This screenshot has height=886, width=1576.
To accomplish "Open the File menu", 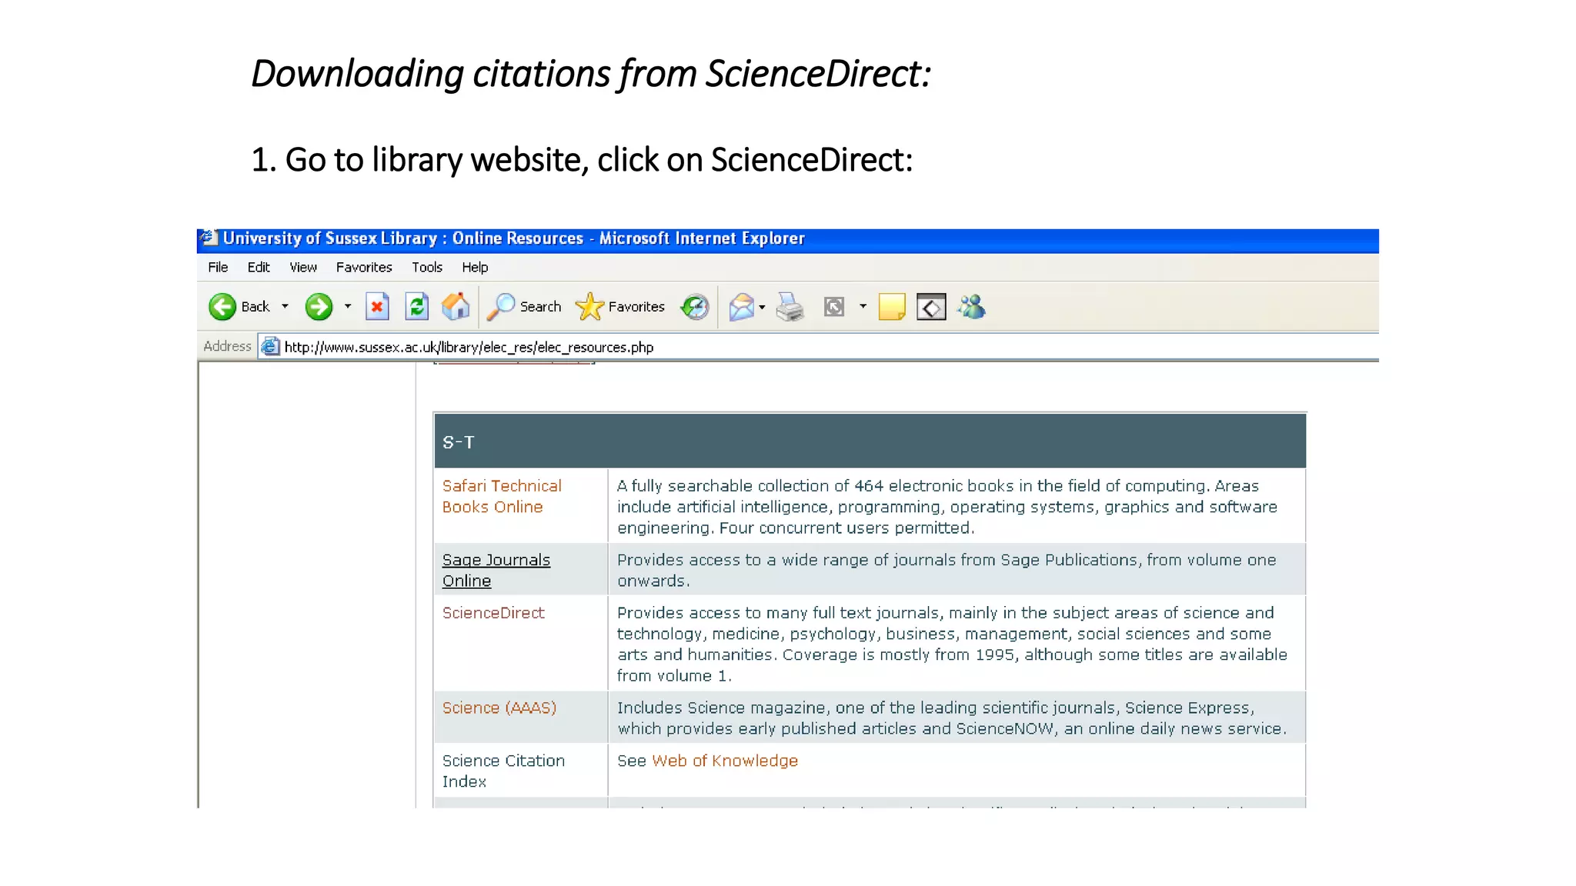I will coord(218,268).
